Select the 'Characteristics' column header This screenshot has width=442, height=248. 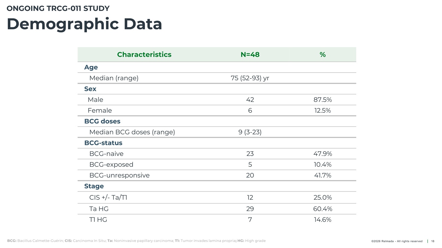tap(144, 55)
